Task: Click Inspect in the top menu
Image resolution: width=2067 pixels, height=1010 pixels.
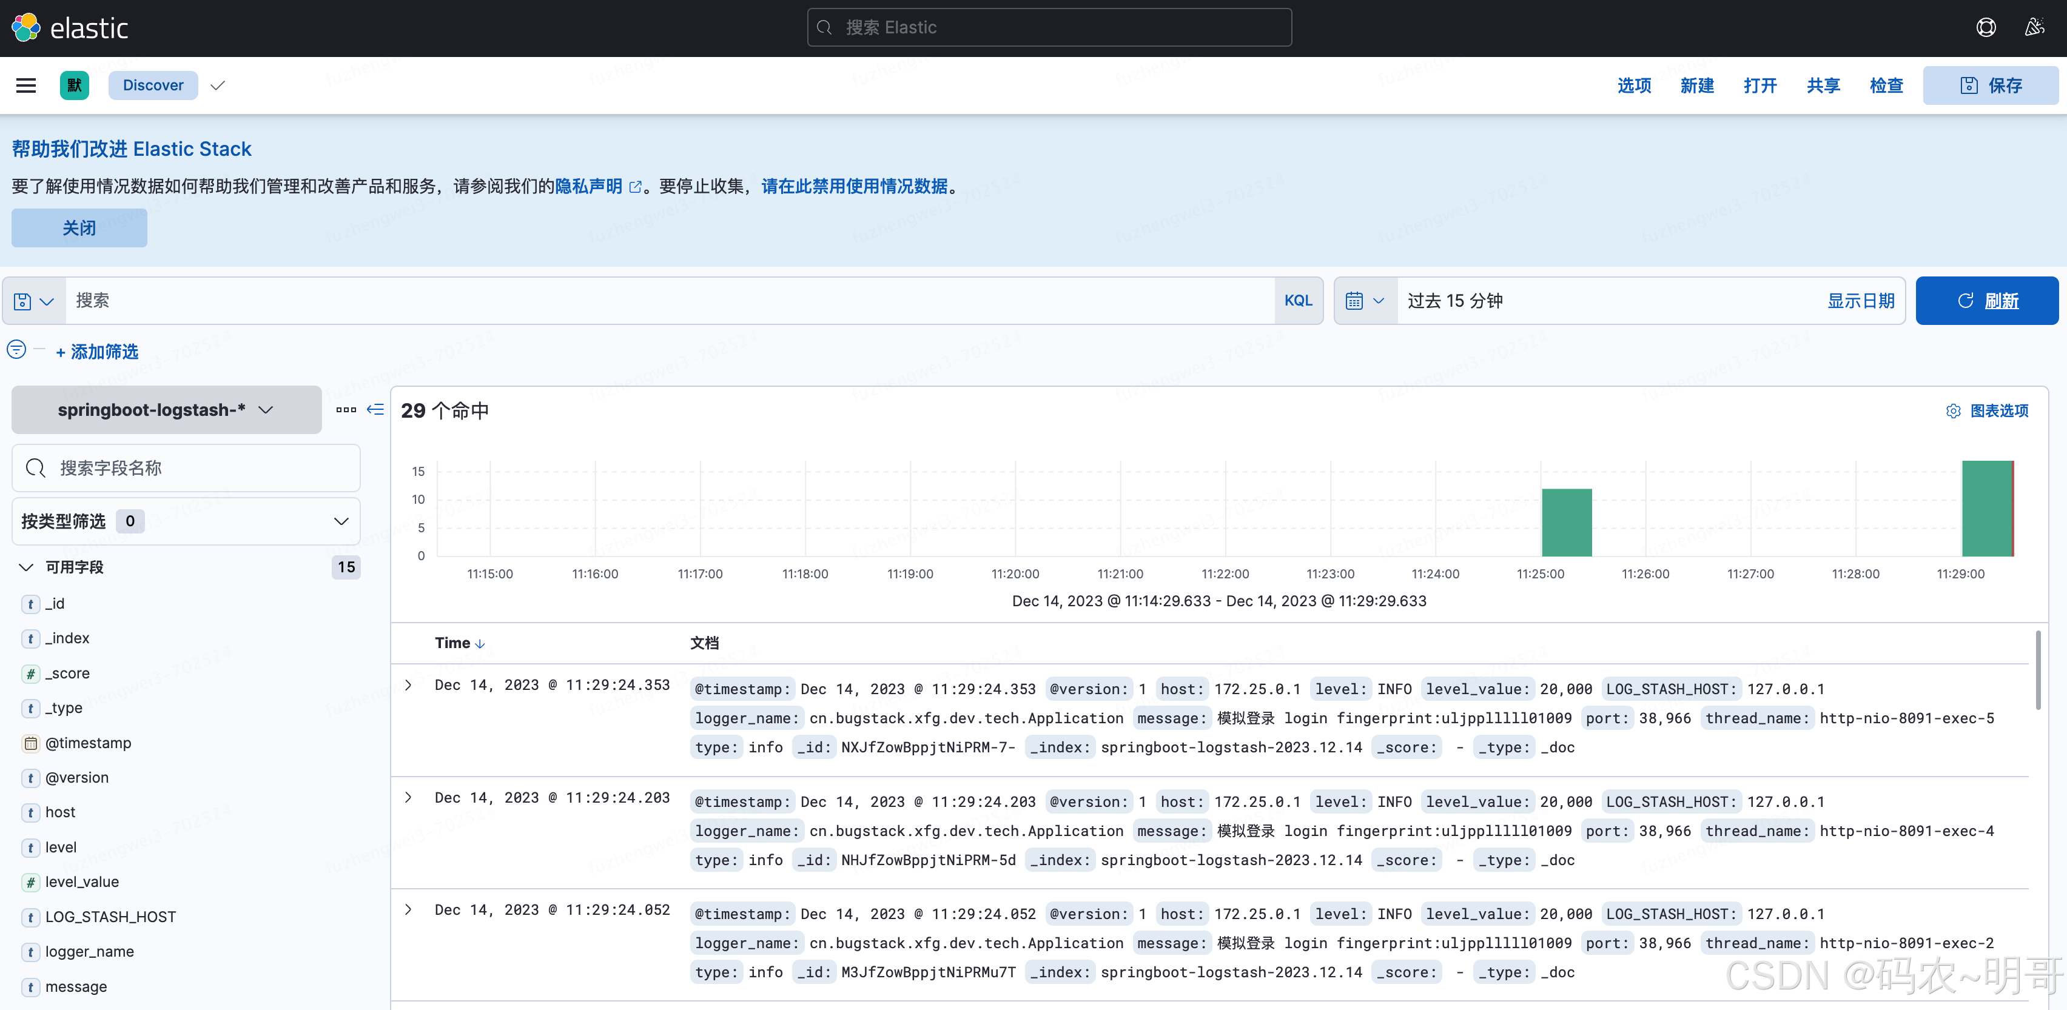Action: click(x=1886, y=85)
